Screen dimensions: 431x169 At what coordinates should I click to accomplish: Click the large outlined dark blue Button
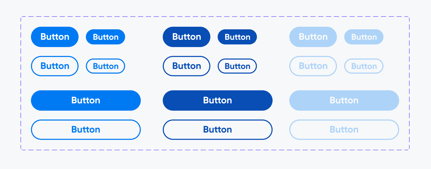click(x=187, y=66)
